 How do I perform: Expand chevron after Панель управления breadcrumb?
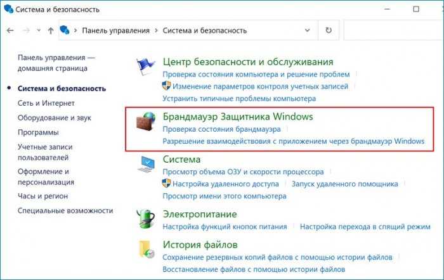156,30
